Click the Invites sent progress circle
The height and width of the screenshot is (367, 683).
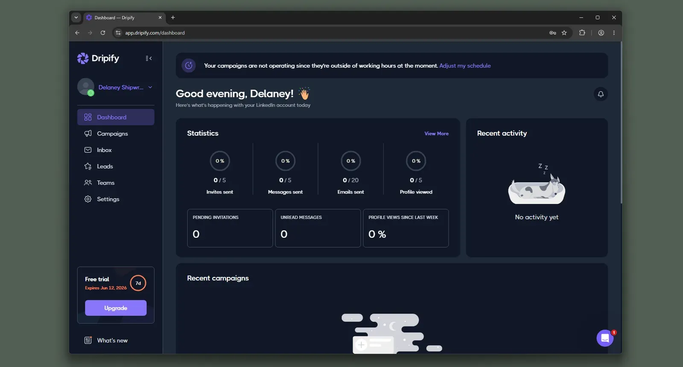(x=220, y=161)
